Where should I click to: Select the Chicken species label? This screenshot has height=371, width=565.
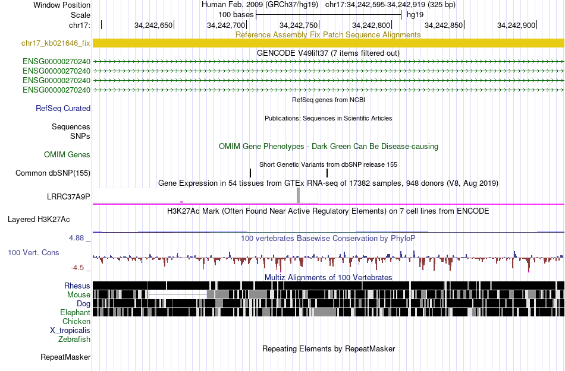[76, 321]
